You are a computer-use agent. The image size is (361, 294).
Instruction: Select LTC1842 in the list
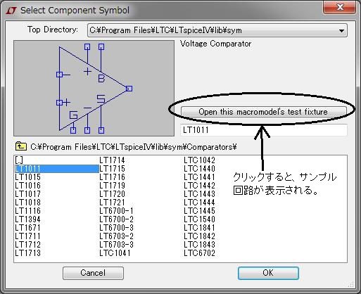coord(199,236)
